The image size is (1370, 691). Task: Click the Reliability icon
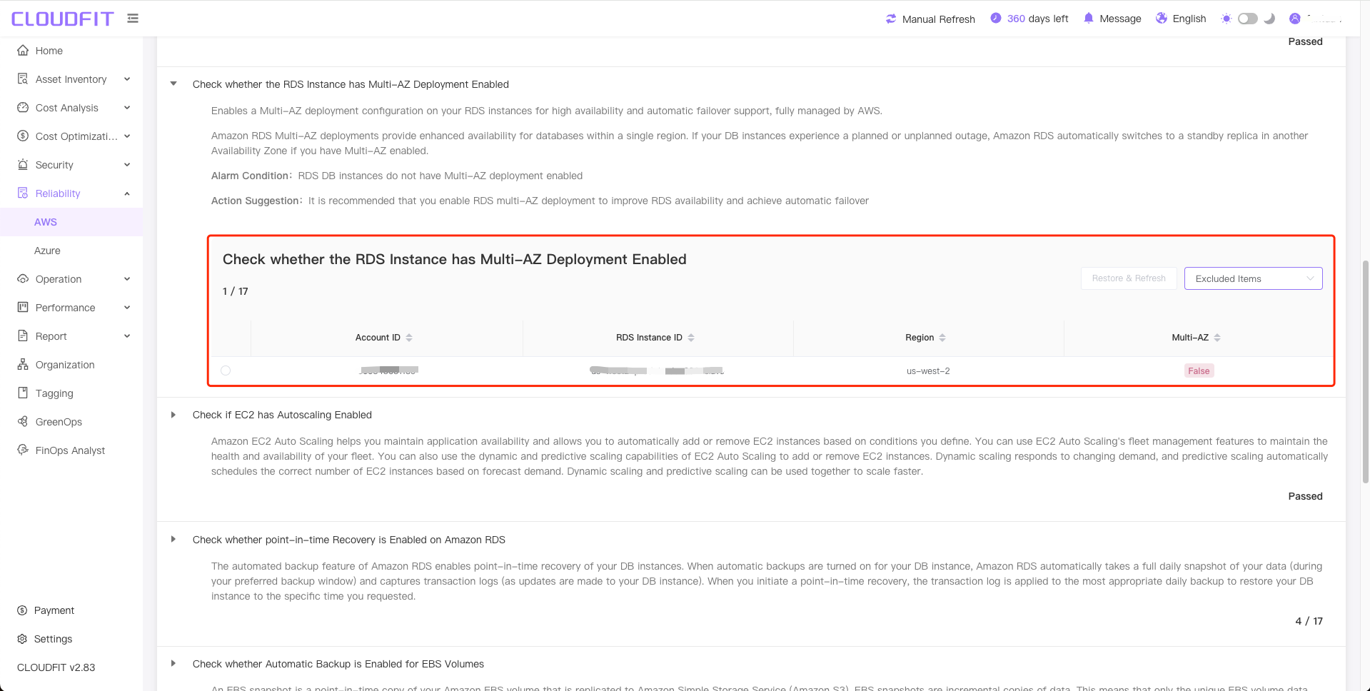(23, 193)
